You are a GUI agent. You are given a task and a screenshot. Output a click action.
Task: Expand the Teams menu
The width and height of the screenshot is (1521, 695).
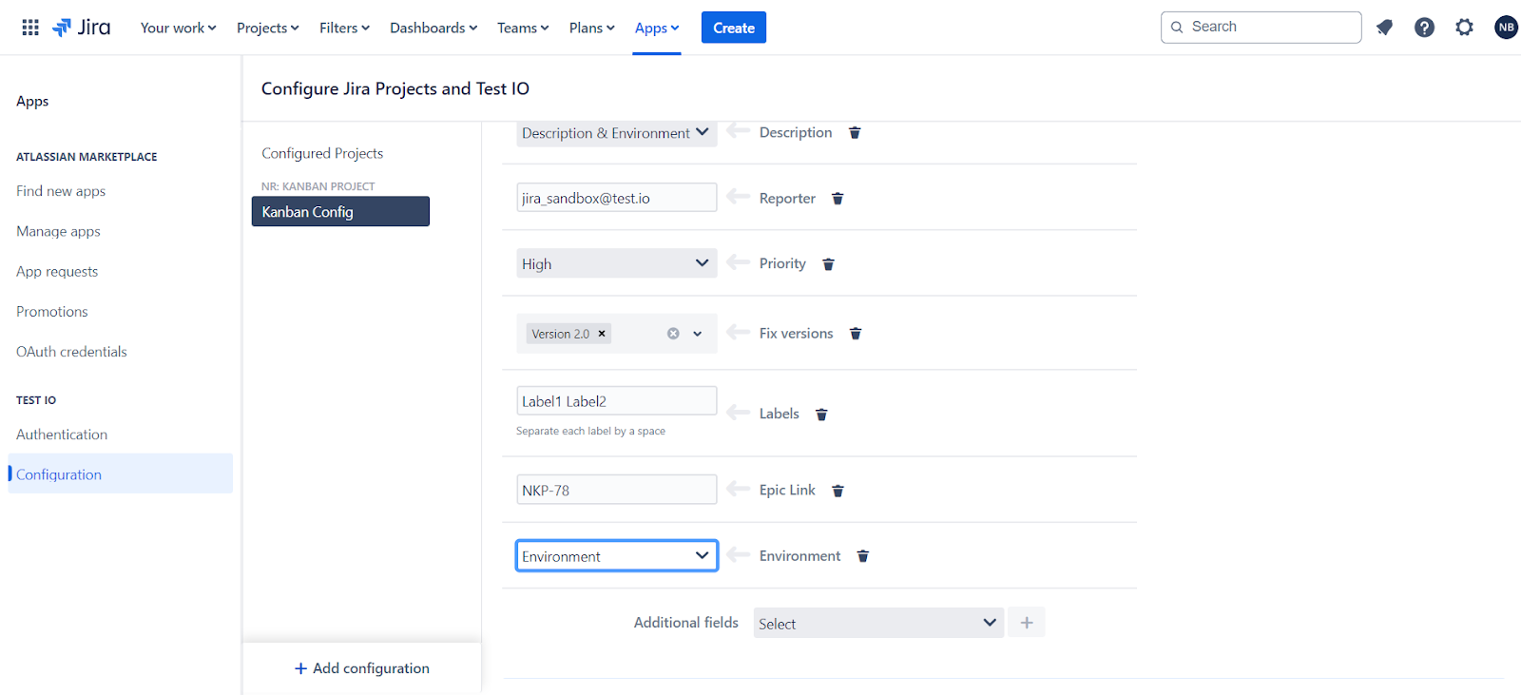[523, 28]
